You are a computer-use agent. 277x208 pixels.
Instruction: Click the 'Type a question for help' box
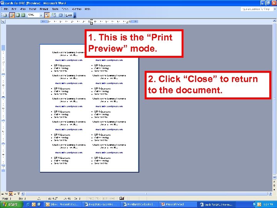click(x=257, y=9)
